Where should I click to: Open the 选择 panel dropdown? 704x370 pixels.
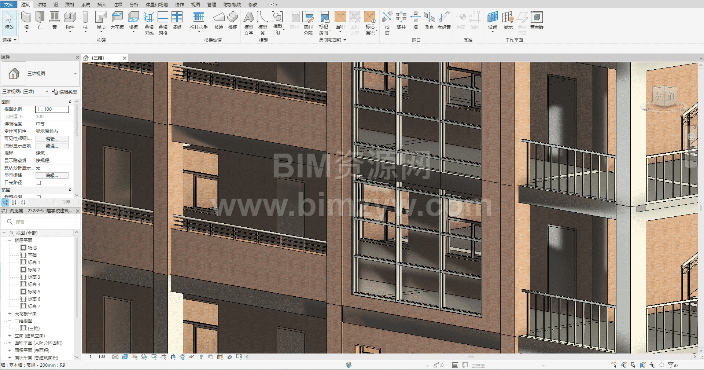tap(10, 40)
